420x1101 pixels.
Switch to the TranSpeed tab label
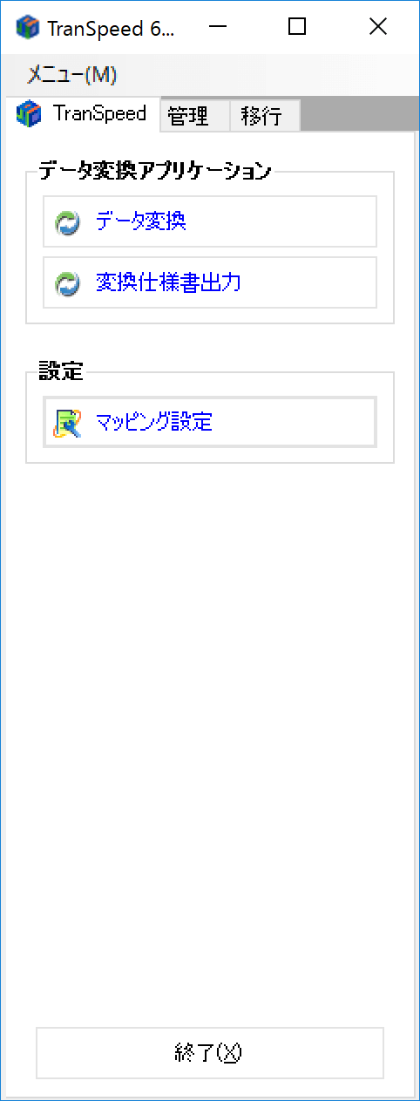99,113
